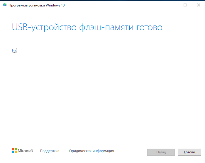
Task: Open the F:\ drive link
Action: tap(14, 50)
